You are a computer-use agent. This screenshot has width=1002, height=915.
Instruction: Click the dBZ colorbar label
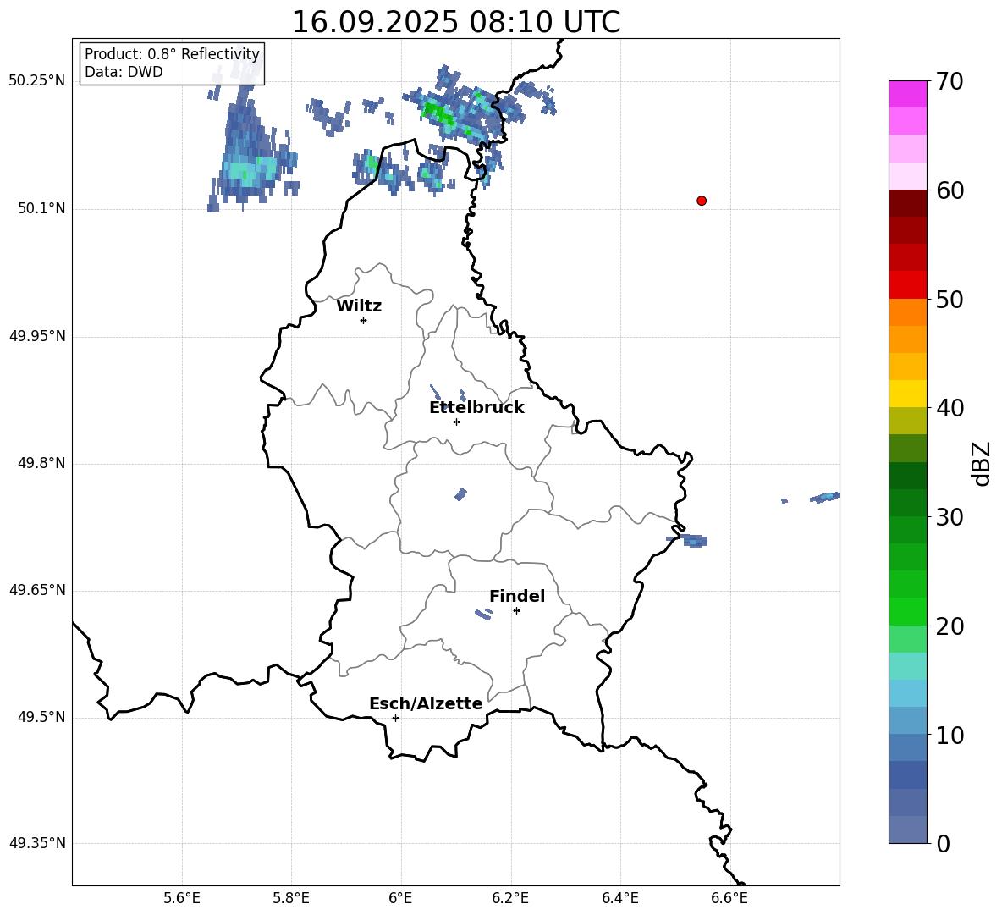[981, 463]
